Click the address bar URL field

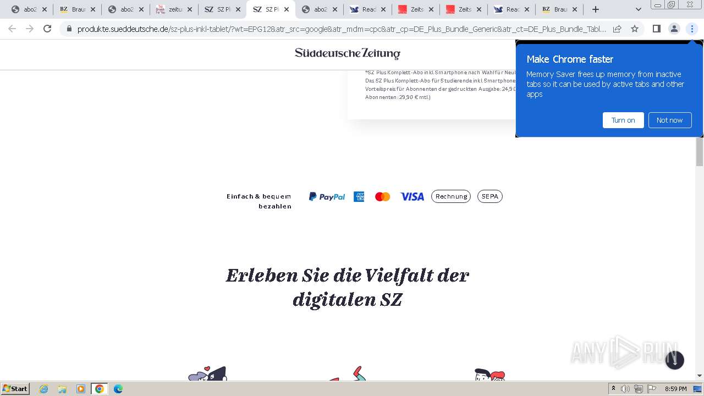point(341,29)
